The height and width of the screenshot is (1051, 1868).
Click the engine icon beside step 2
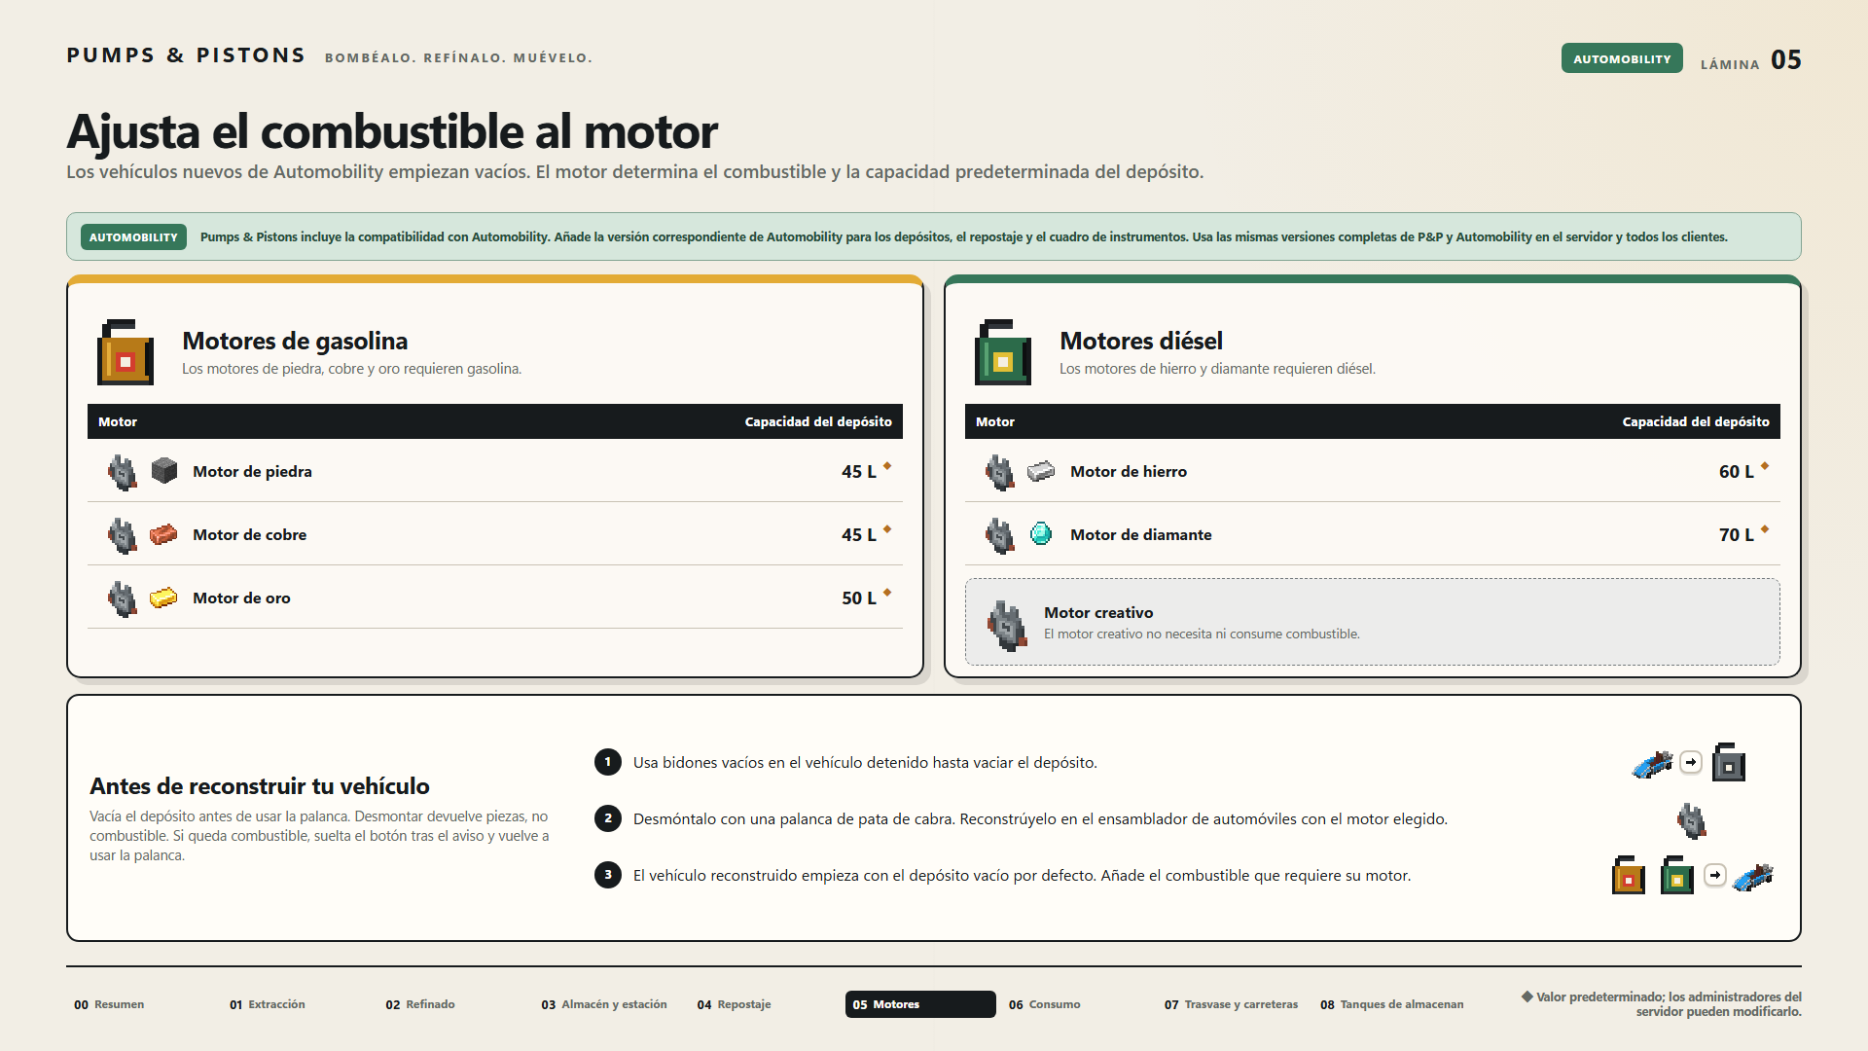click(1692, 820)
